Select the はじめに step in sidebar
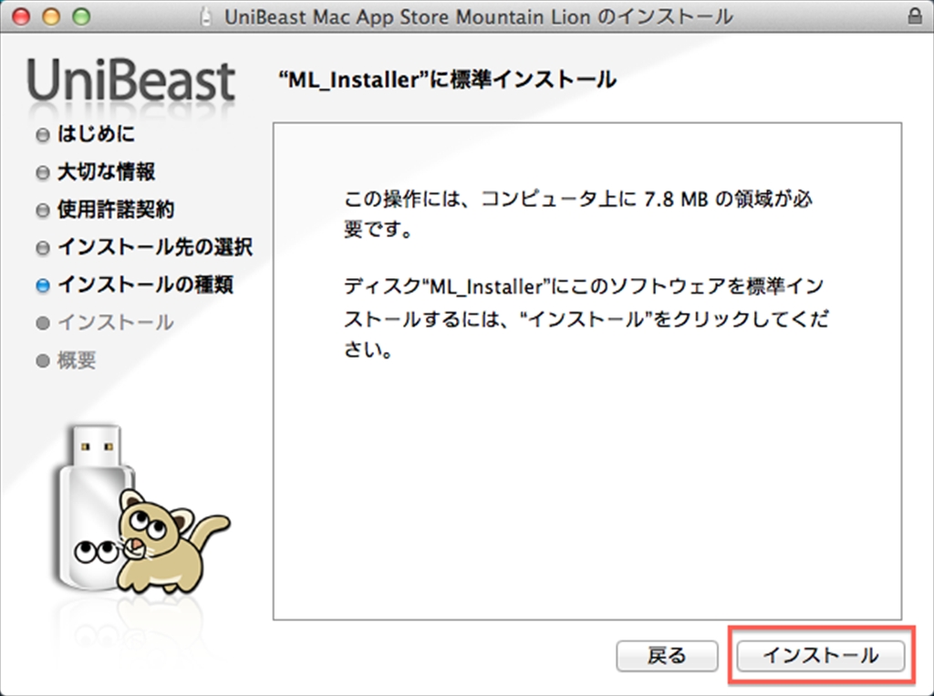This screenshot has height=696, width=934. (96, 134)
